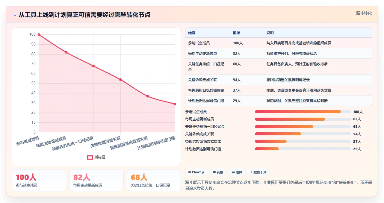Image resolution: width=384 pixels, height=203 pixels.
Task: Click the 关键依赖完成关联 progress bar
Action: pyautogui.click(x=303, y=134)
